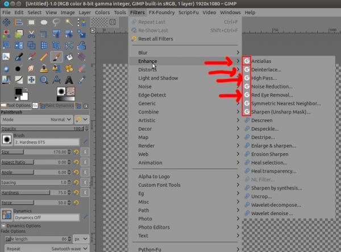The width and height of the screenshot is (341, 252).
Task: Select the Color Picker eyedropper tool
Action: point(81,80)
